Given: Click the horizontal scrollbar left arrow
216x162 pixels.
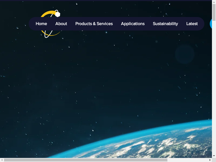Looking at the screenshot, I should pos(2,160).
